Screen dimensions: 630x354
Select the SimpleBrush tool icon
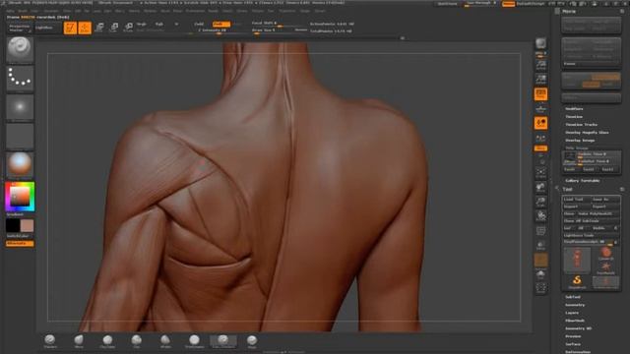coord(577,282)
